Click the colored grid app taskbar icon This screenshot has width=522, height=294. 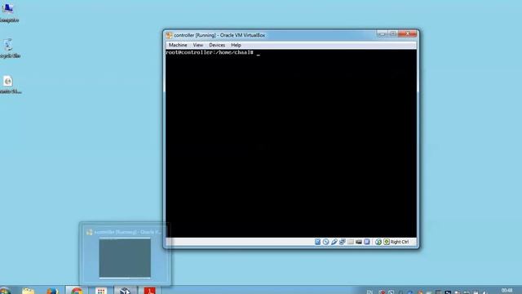coord(101,291)
